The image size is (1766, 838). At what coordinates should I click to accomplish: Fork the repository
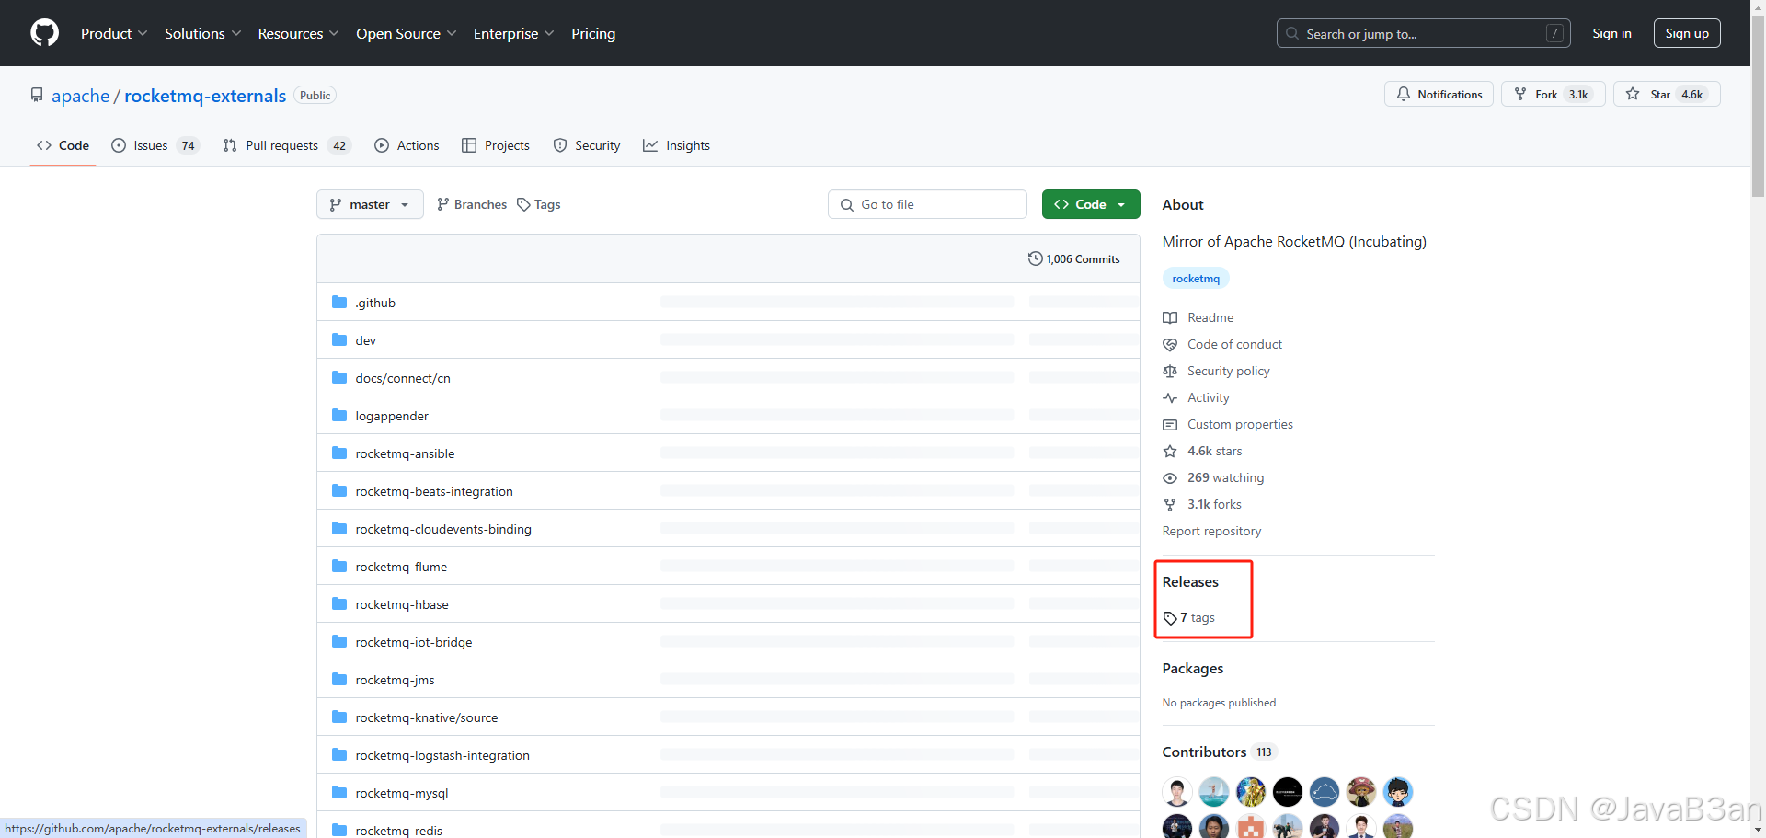coord(1553,94)
